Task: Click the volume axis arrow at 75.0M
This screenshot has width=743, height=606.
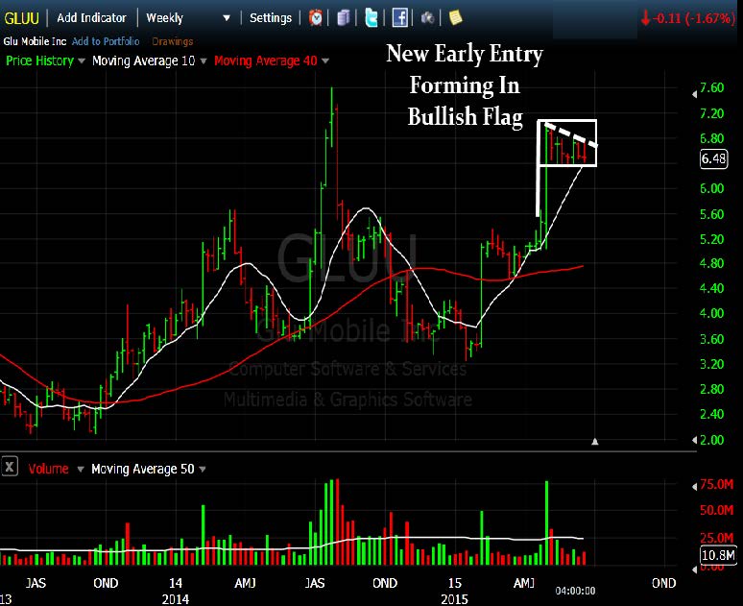Action: tap(694, 487)
